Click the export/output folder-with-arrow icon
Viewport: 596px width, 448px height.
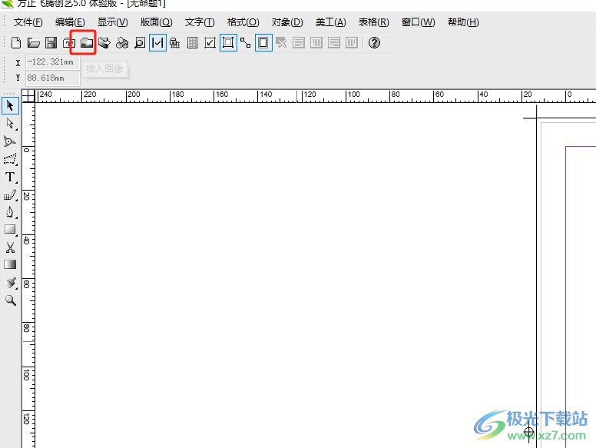point(104,43)
